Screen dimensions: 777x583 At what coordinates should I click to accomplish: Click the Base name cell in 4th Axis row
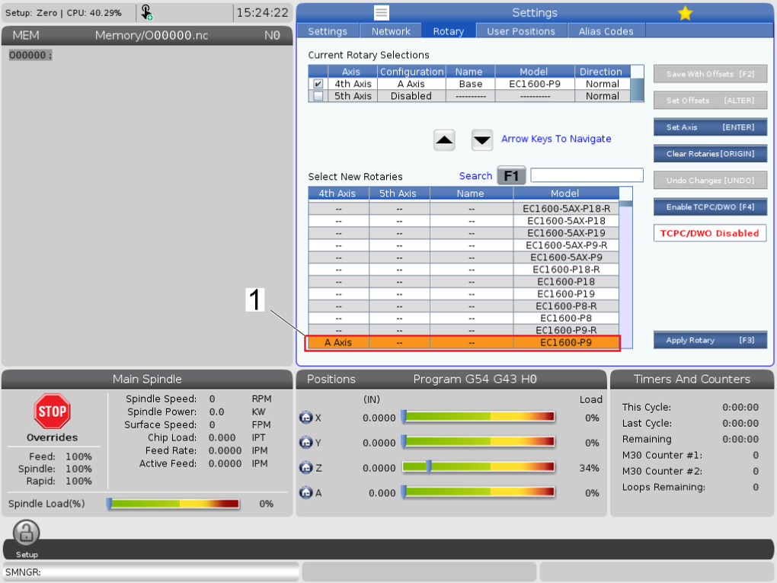[470, 84]
